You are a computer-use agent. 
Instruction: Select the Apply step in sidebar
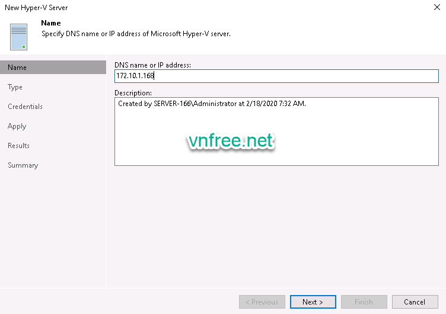(17, 126)
